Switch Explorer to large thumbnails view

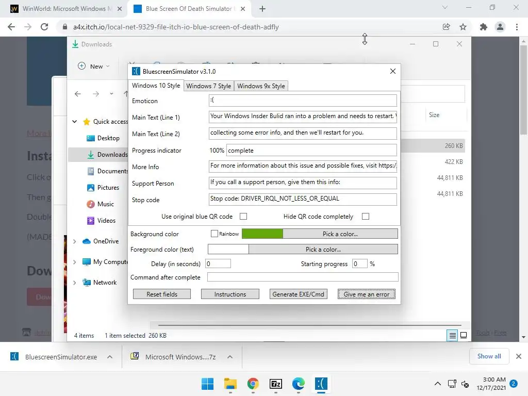pyautogui.click(x=464, y=335)
